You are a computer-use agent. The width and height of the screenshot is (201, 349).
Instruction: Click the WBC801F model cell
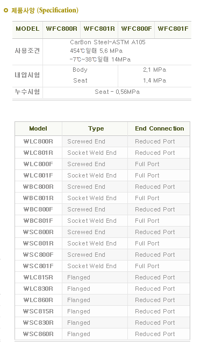[38, 221]
